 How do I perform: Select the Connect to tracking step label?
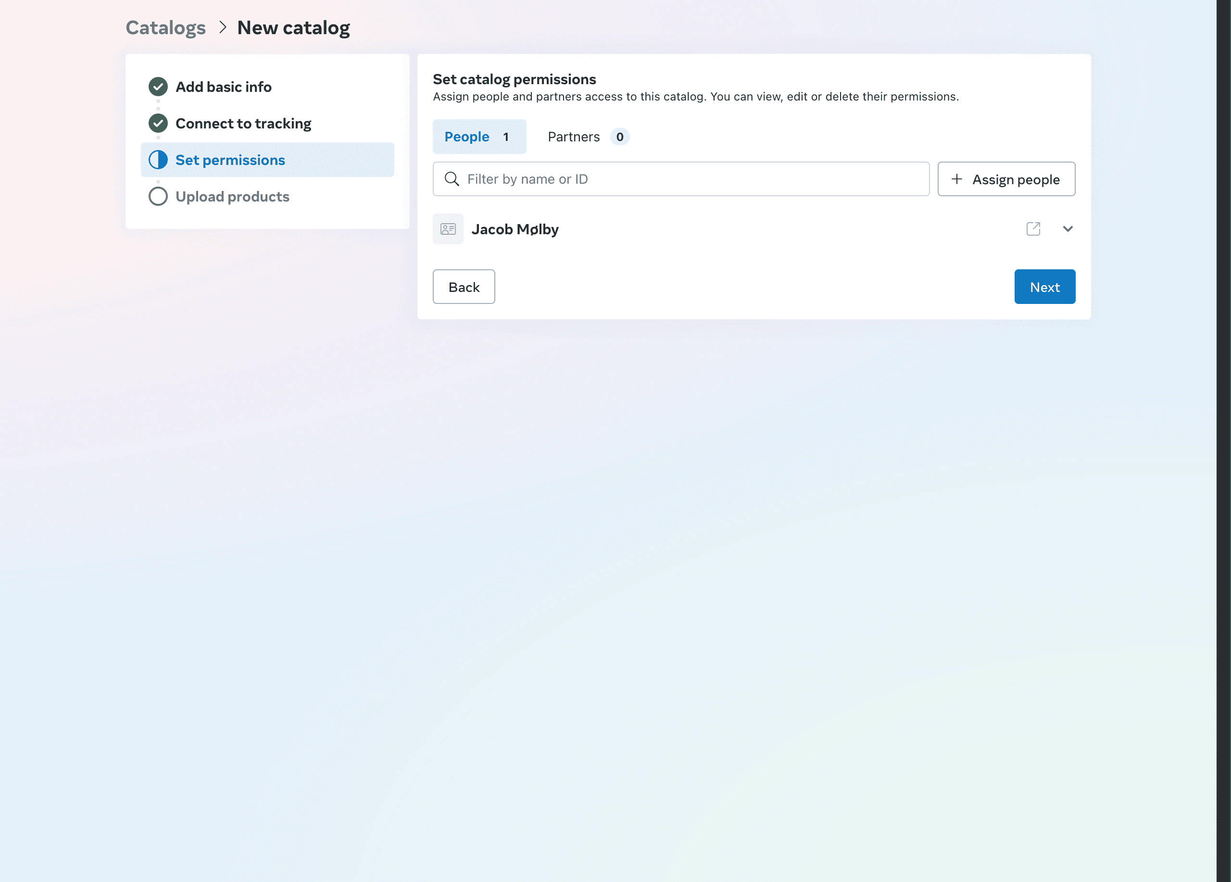[243, 124]
